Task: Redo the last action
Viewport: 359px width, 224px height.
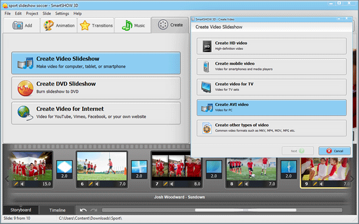Action: click(94, 210)
